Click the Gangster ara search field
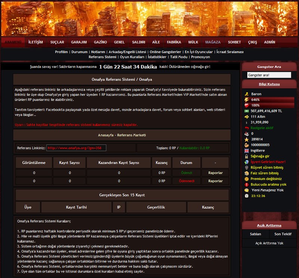This screenshot has height=278, width=299. (x=269, y=75)
